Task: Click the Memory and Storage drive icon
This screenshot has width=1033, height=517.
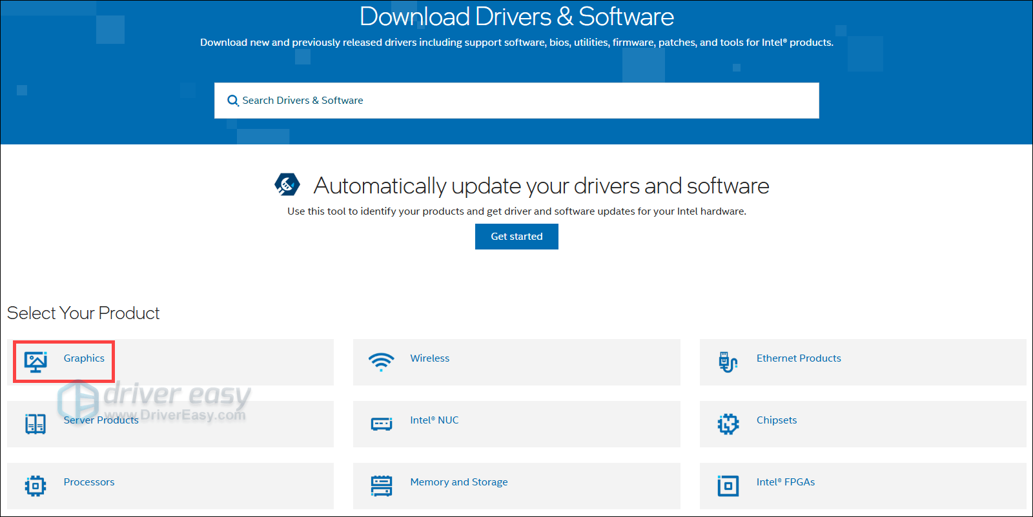Action: coord(381,485)
